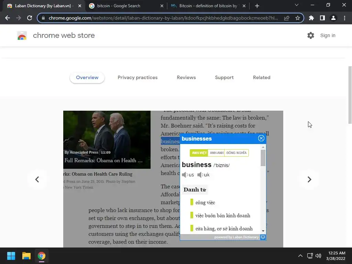Go back using browser back arrow
352x264 pixels.
(x=8, y=18)
